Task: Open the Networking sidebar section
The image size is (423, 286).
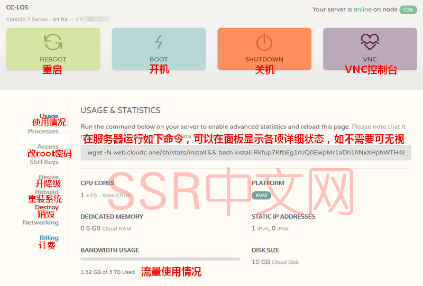Action: pos(41,223)
